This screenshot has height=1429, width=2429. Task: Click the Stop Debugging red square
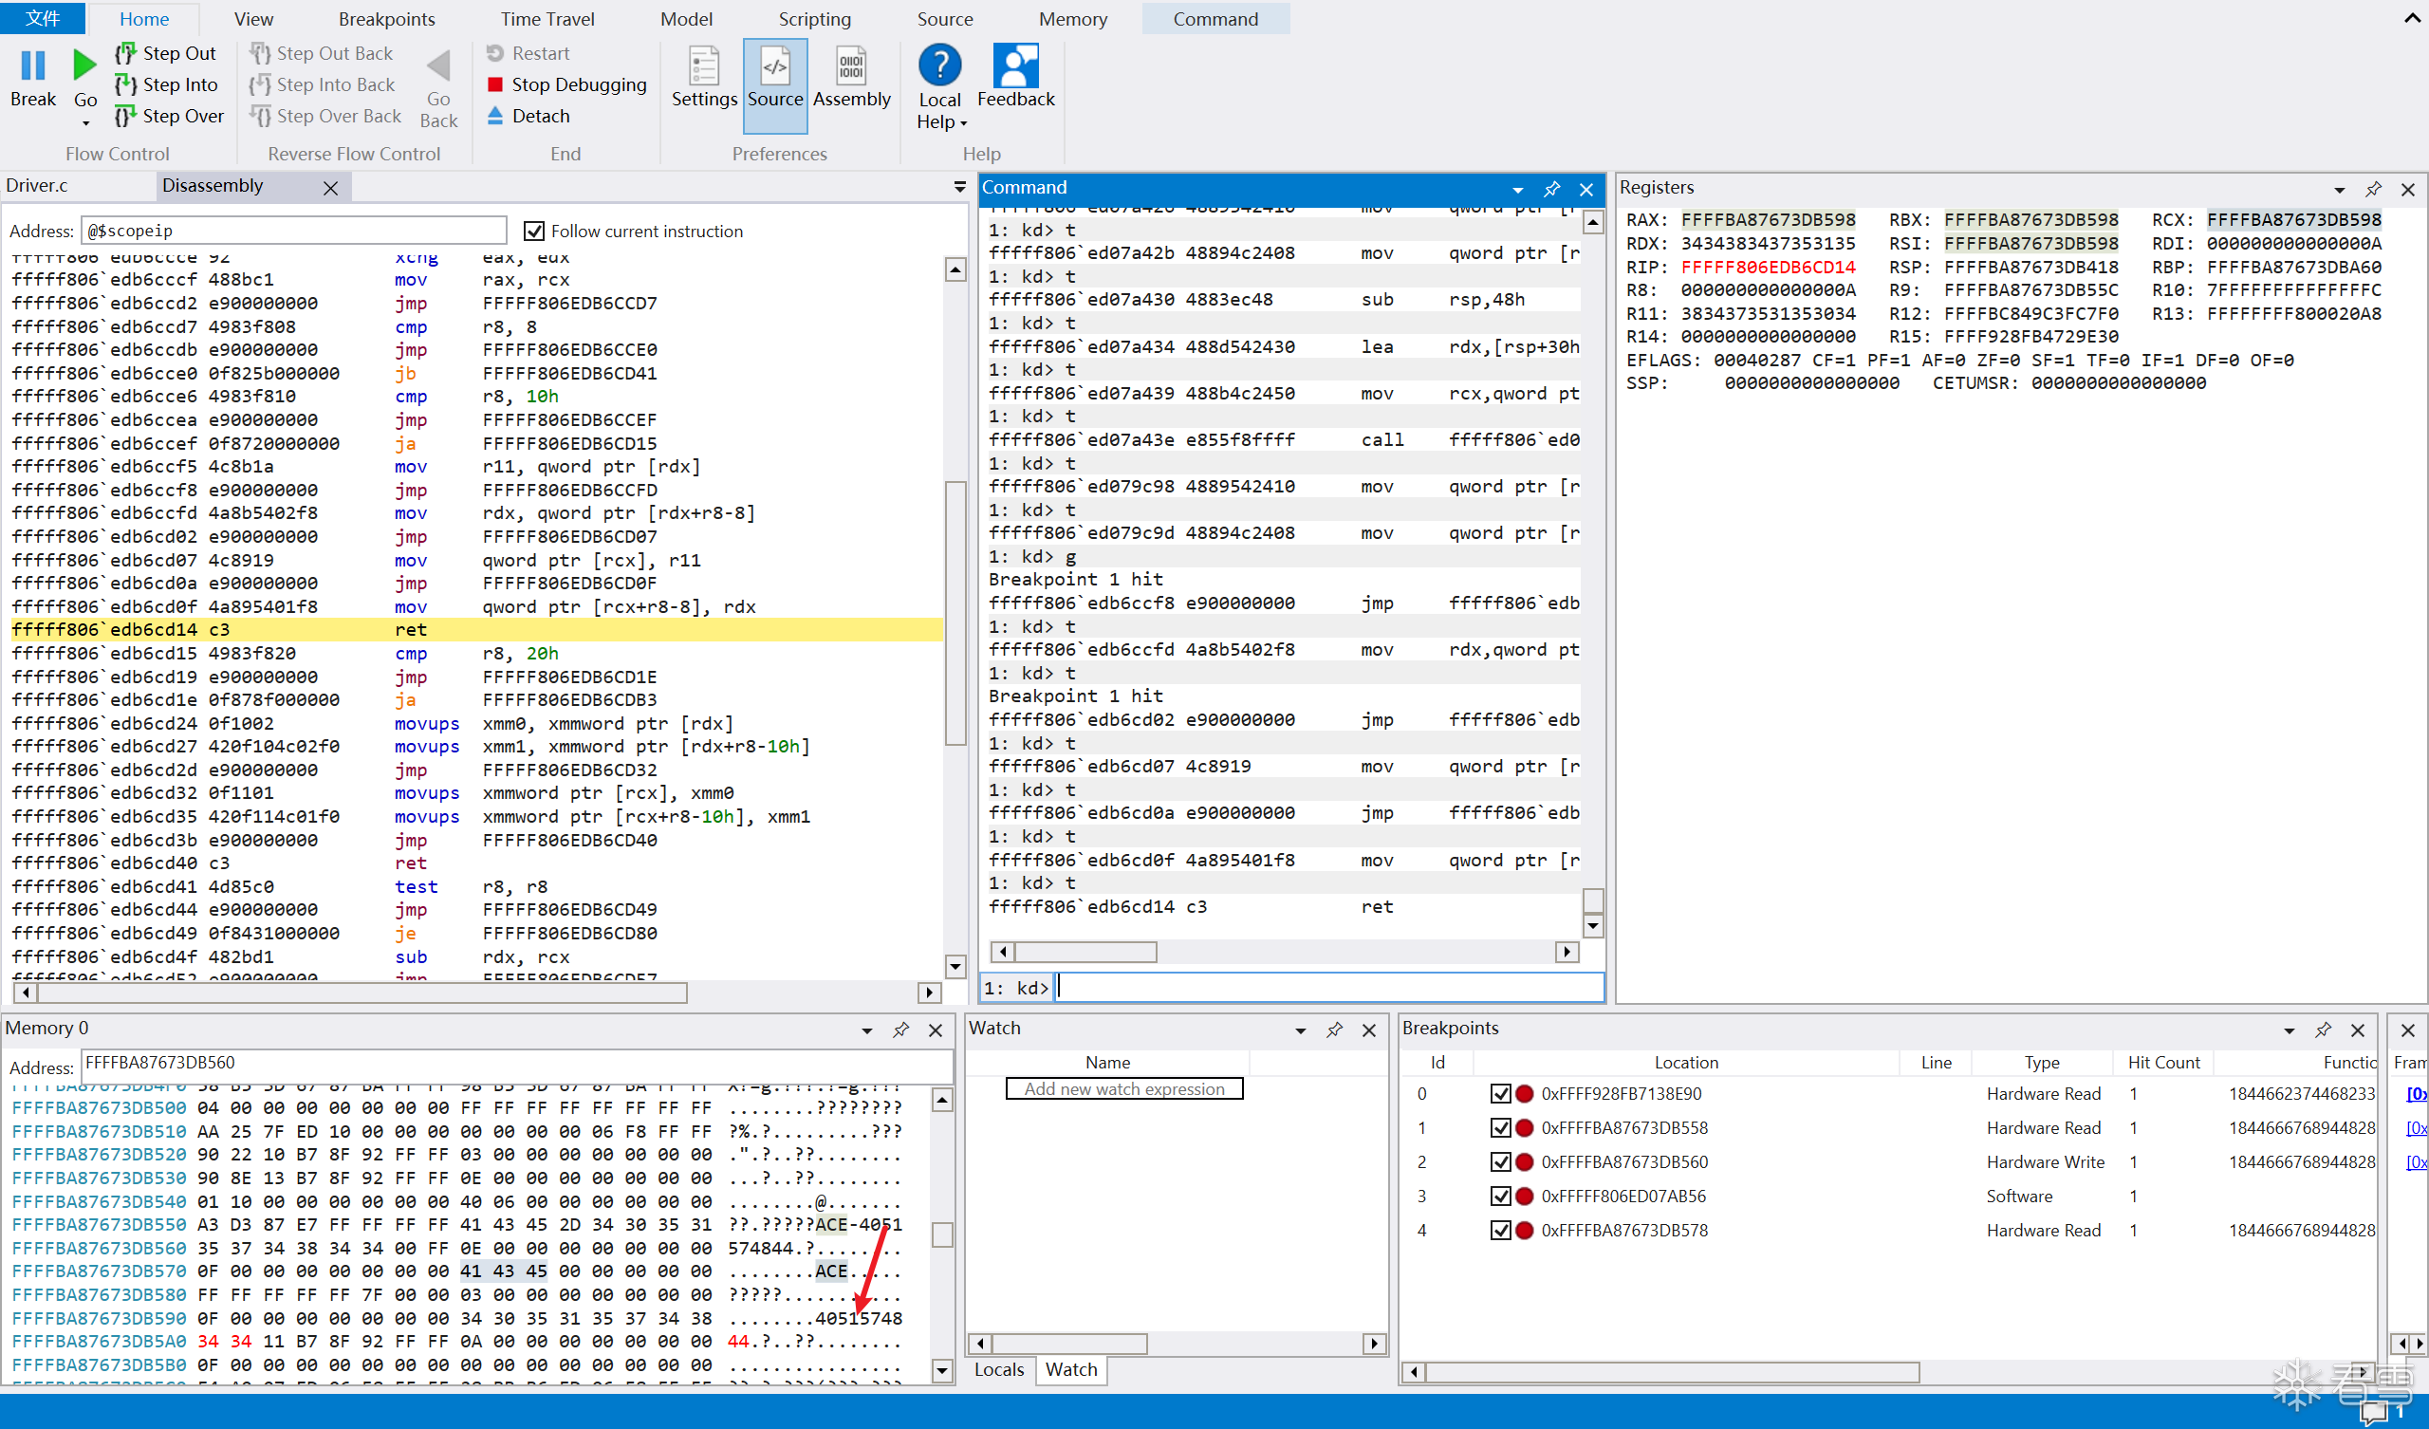(x=495, y=84)
